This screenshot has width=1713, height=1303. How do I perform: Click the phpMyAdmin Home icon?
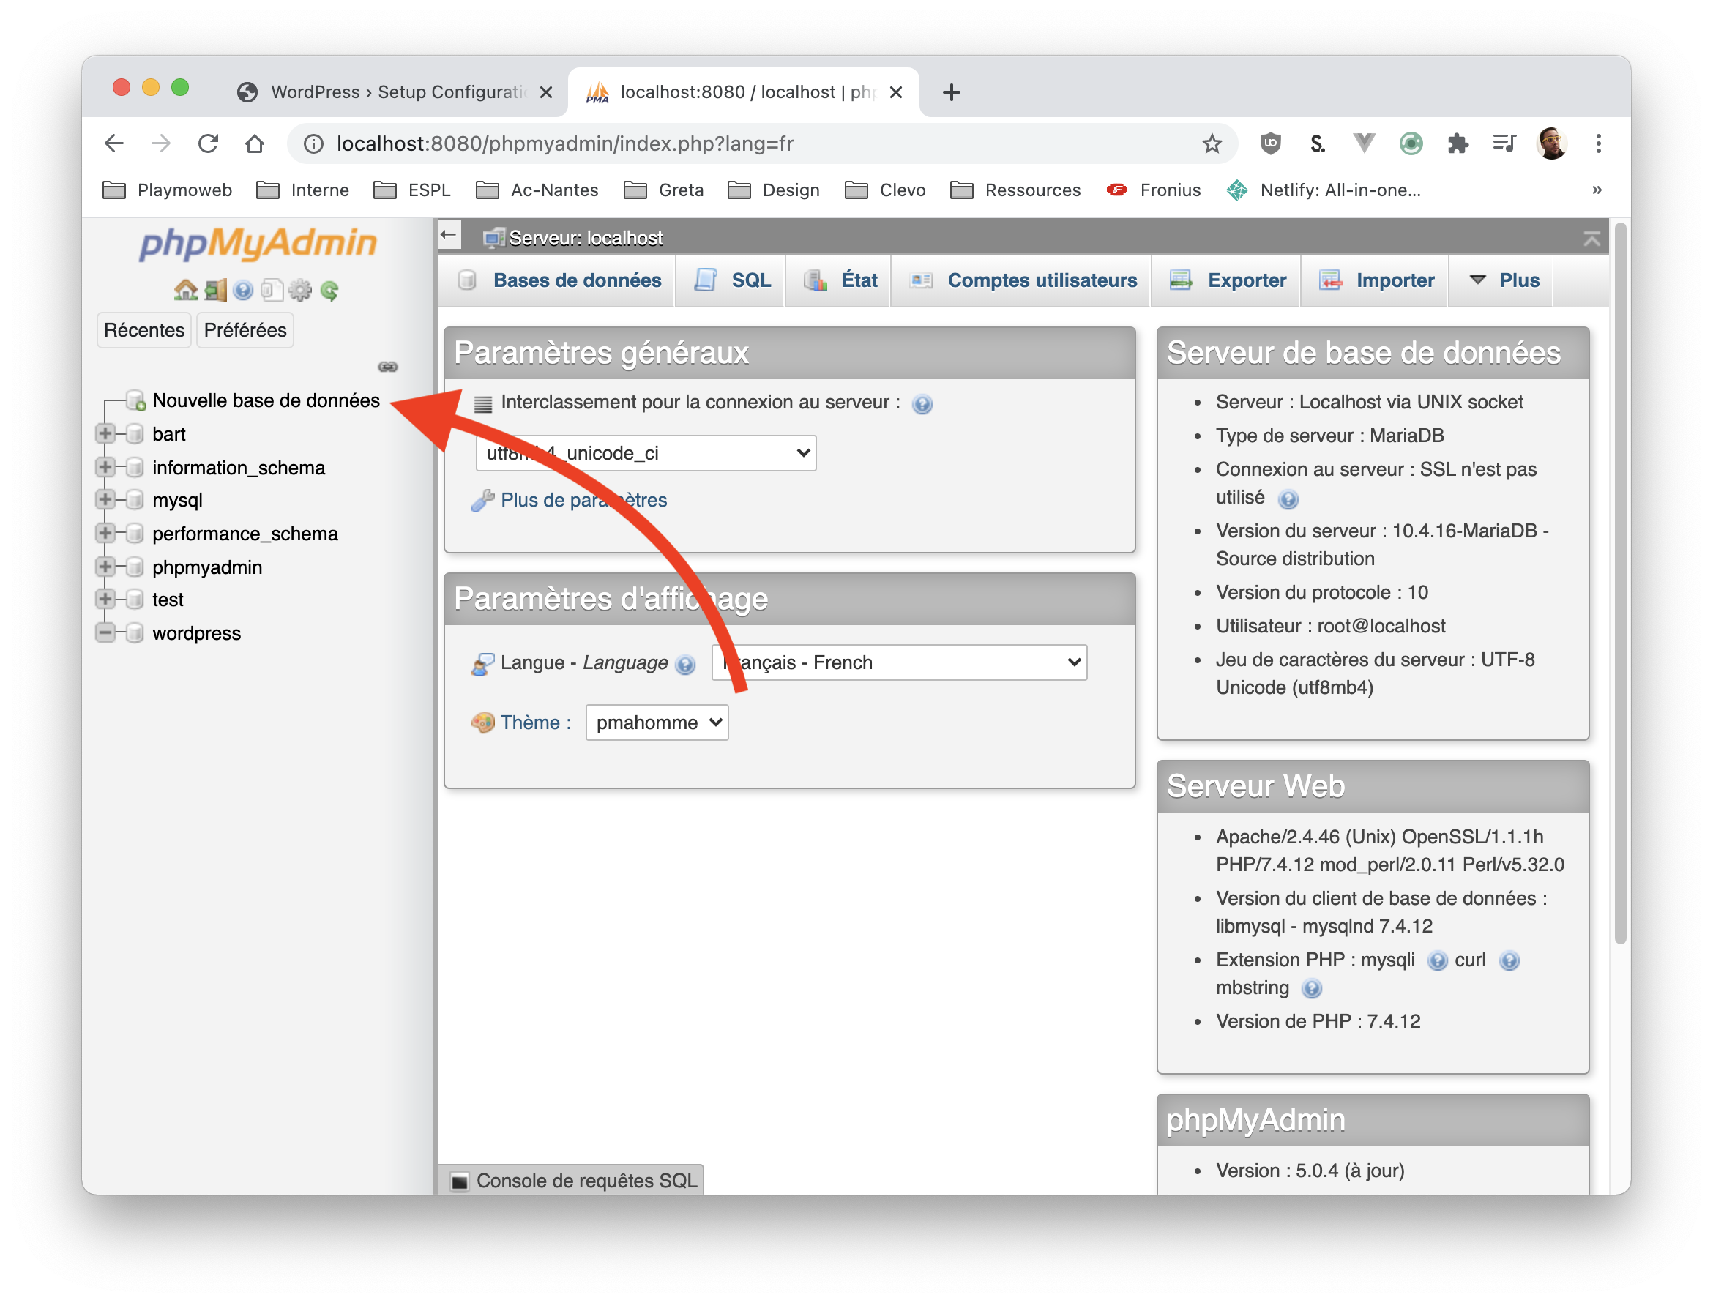186,291
